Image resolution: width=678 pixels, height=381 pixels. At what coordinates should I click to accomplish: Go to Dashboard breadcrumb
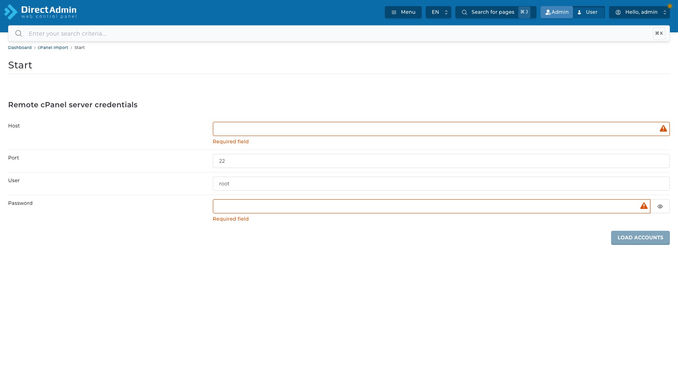[20, 48]
